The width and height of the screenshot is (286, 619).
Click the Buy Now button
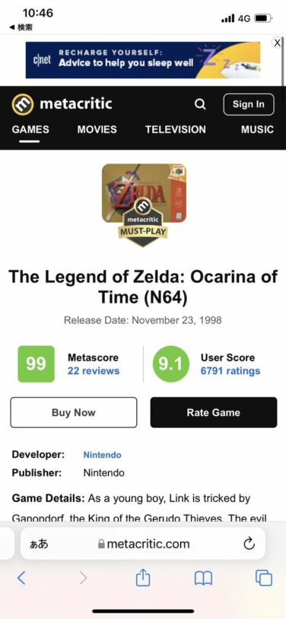point(74,412)
